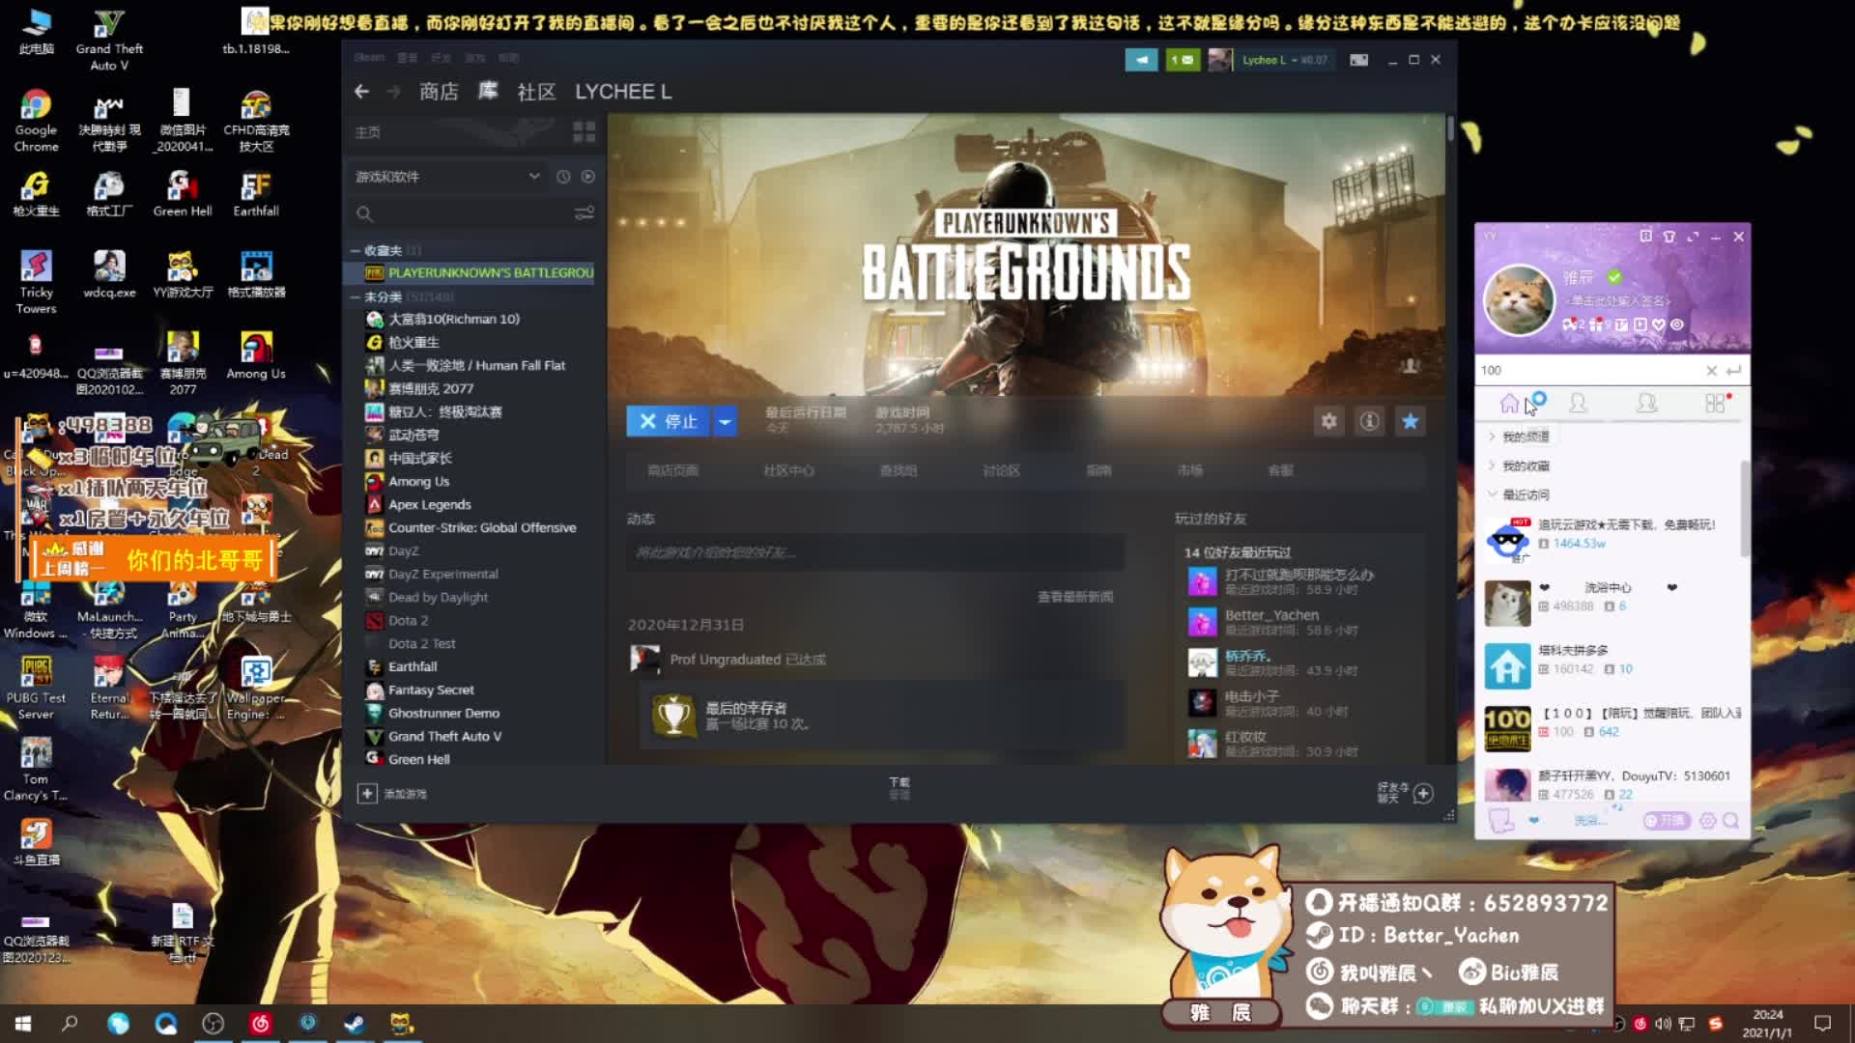Clear the YY search field X icon
Image resolution: width=1855 pixels, height=1043 pixels.
tap(1711, 370)
